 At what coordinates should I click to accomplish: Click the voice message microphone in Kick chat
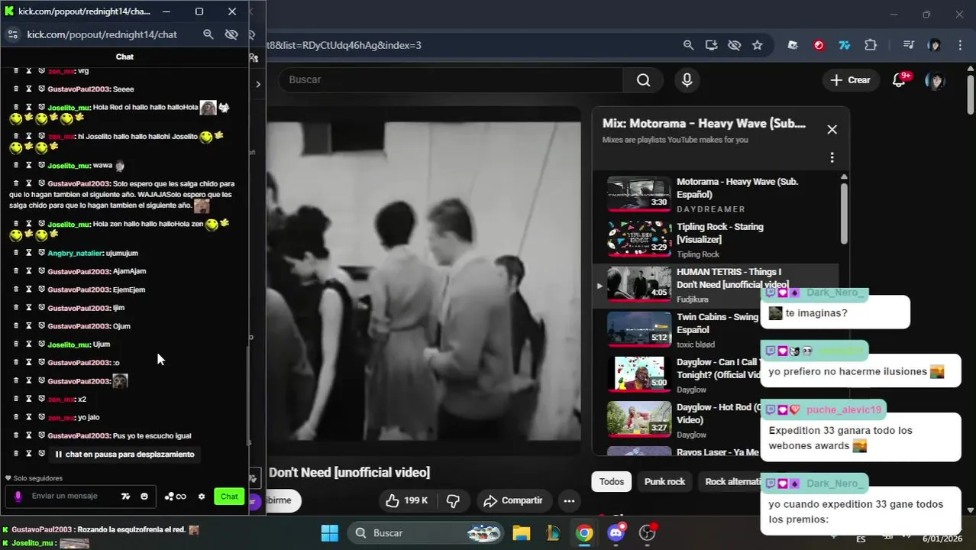18,497
